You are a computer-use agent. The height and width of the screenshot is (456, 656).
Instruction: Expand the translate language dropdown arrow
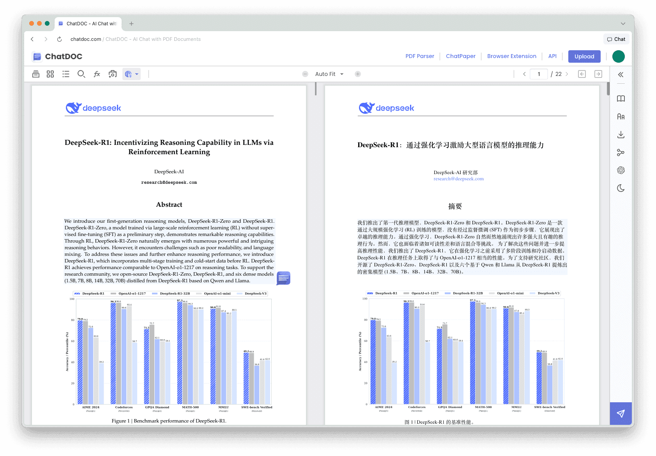[137, 74]
